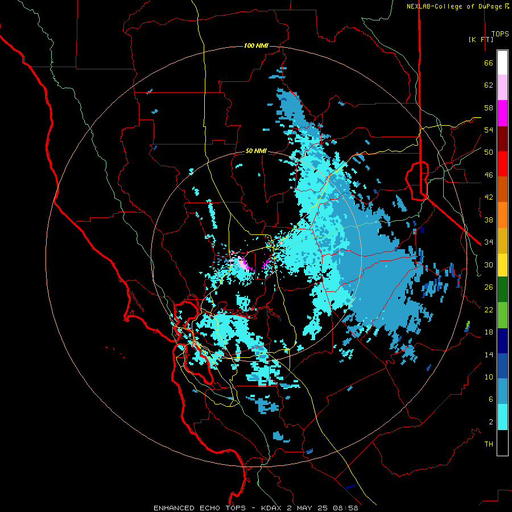Click the legend value 26
The width and height of the screenshot is (512, 512).
point(489,287)
